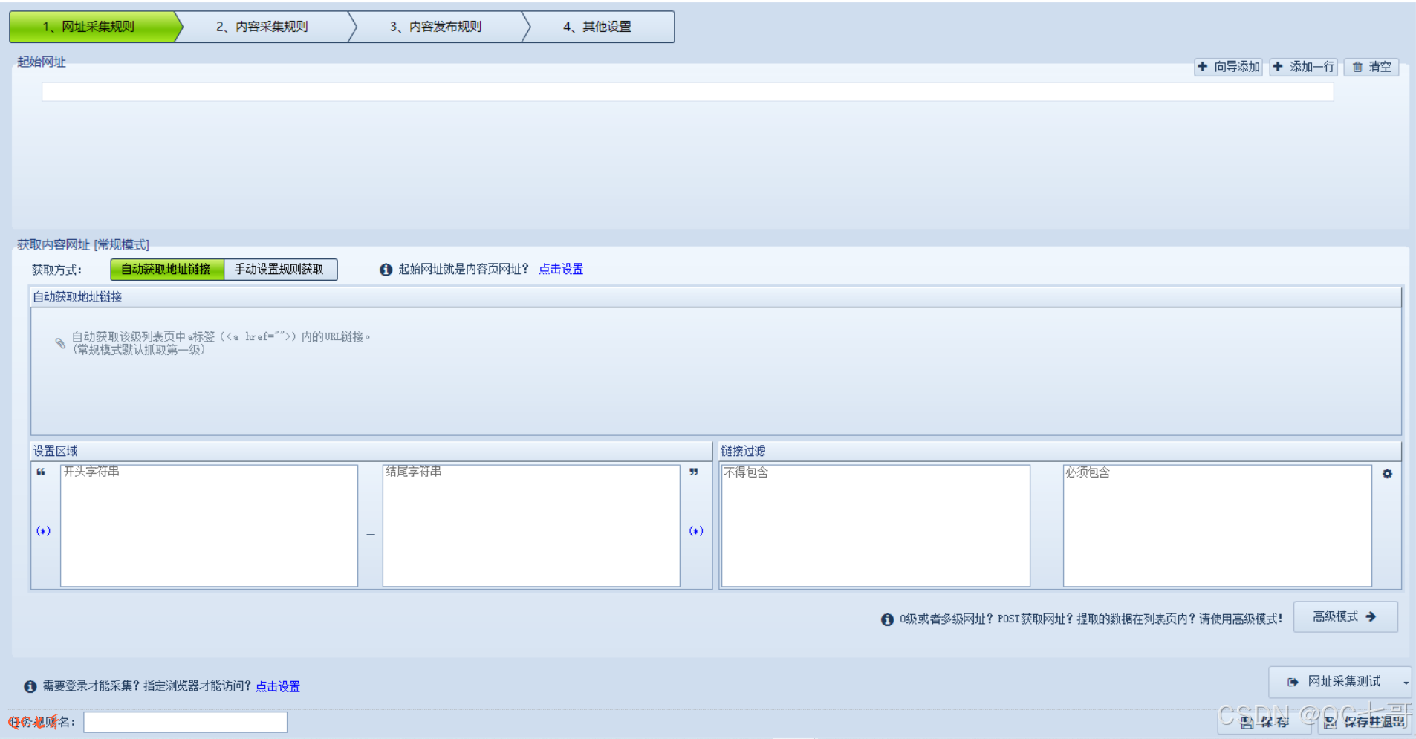Open the 2、内容采集规则 tab
The height and width of the screenshot is (739, 1416).
click(x=262, y=27)
